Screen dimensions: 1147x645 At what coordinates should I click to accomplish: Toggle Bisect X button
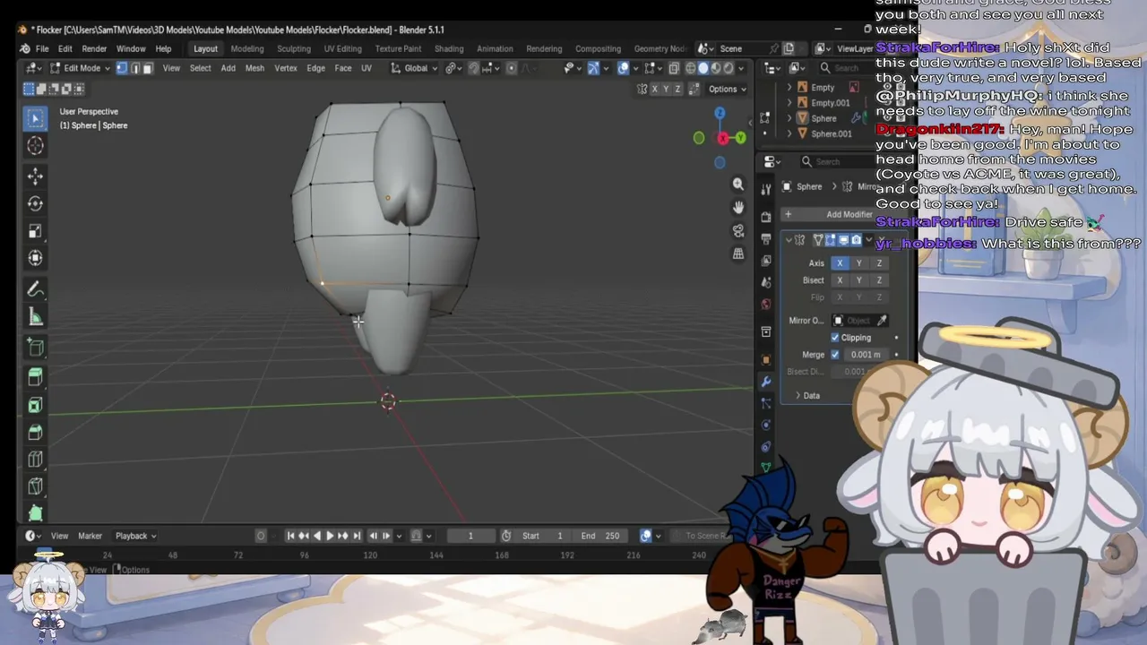840,280
